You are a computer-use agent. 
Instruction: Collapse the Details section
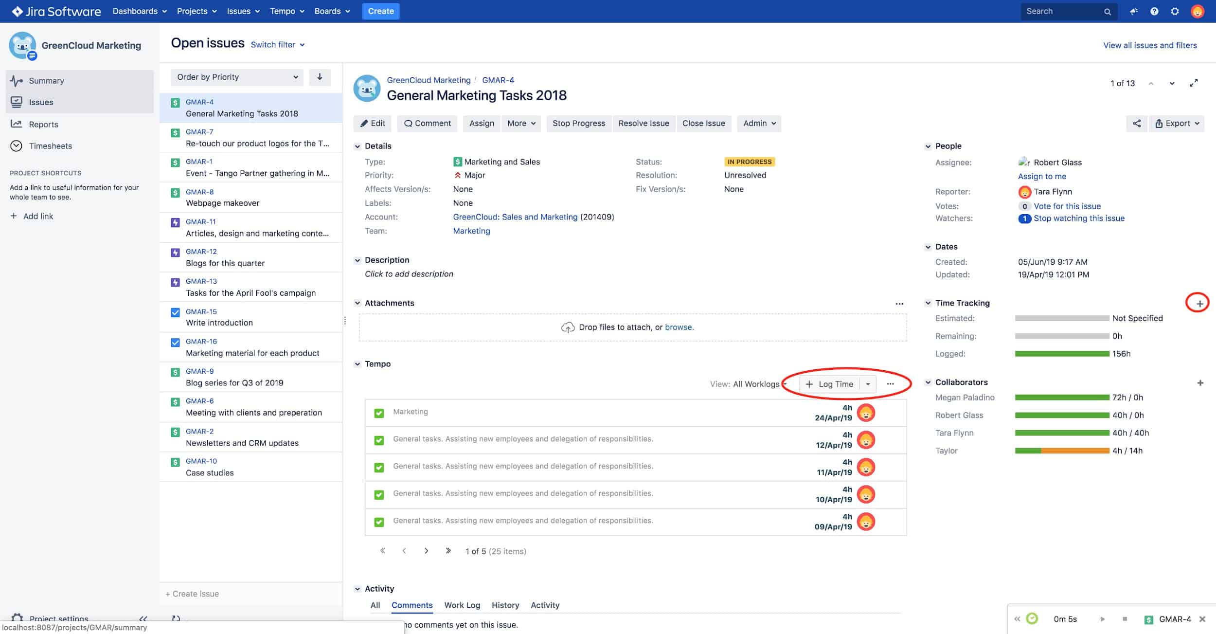(x=358, y=146)
